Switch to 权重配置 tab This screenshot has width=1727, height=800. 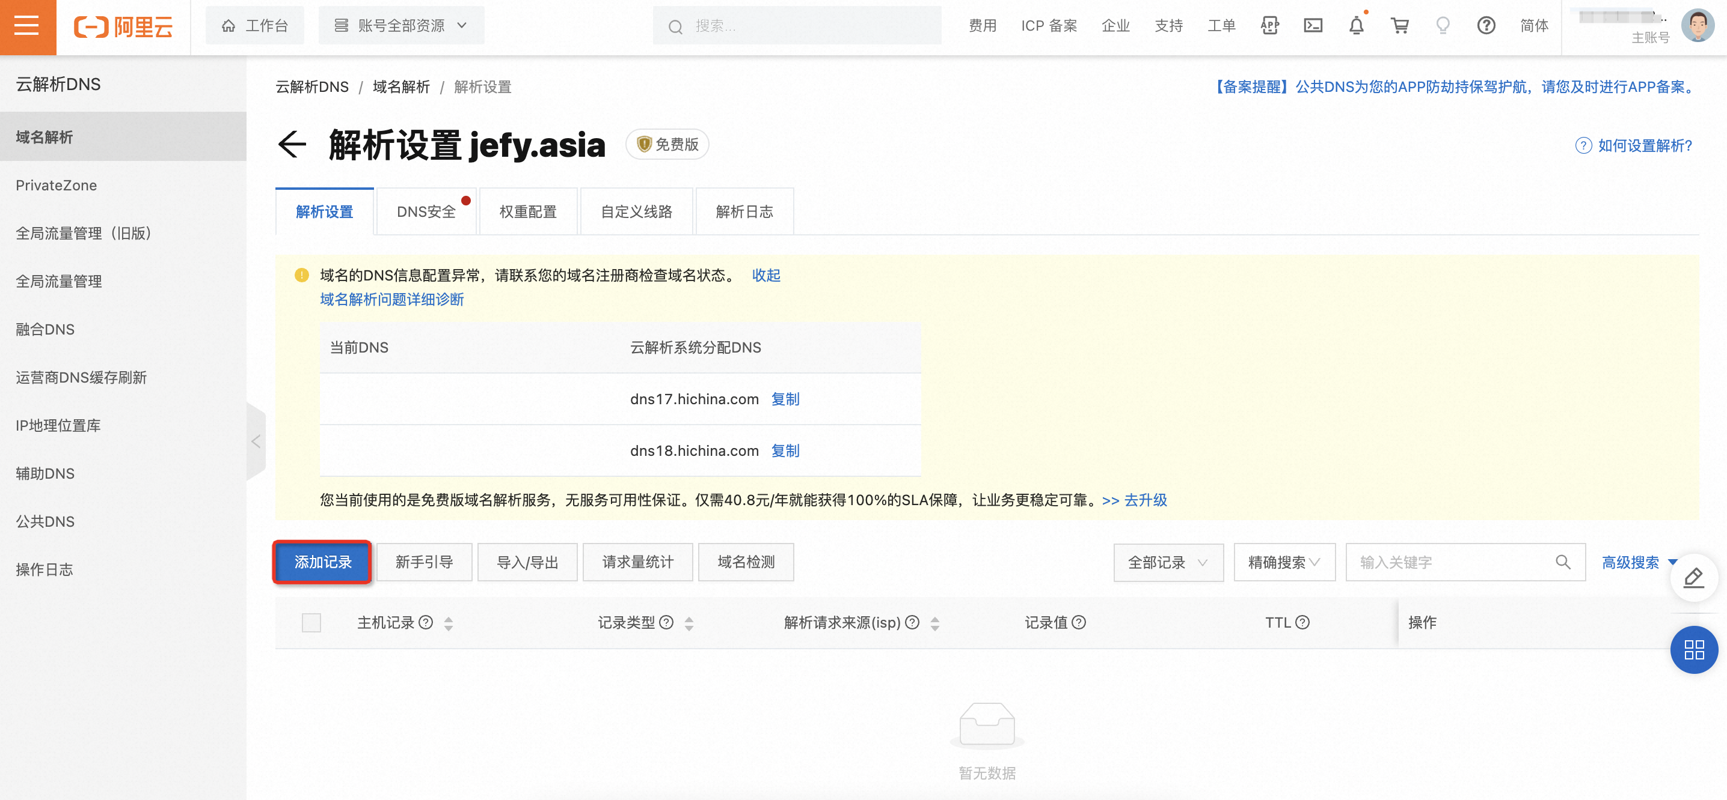pyautogui.click(x=529, y=211)
